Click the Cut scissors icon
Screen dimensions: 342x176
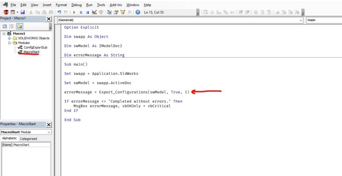point(31,12)
